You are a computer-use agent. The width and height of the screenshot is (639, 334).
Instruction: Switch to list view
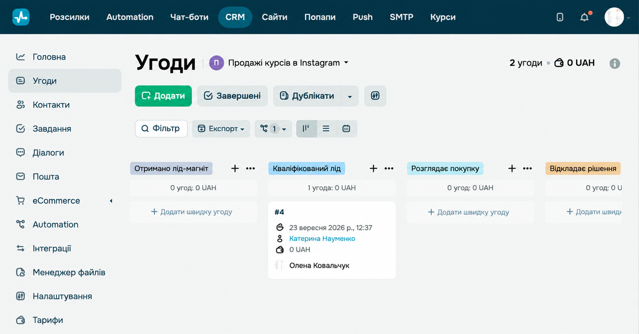(x=326, y=129)
